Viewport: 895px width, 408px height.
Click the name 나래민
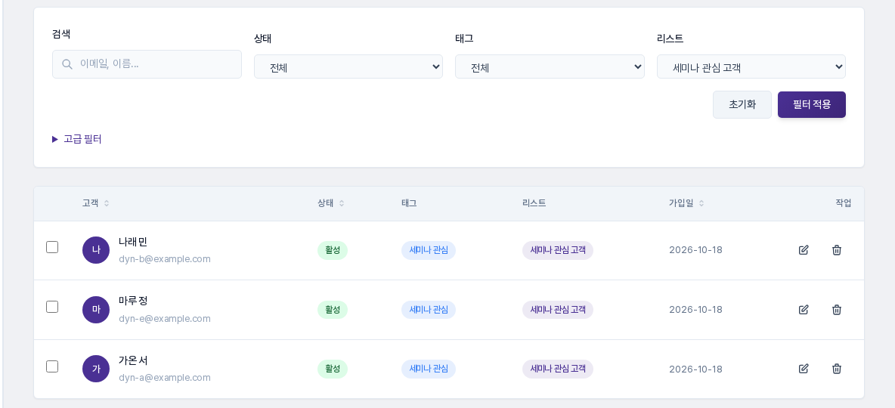point(133,242)
